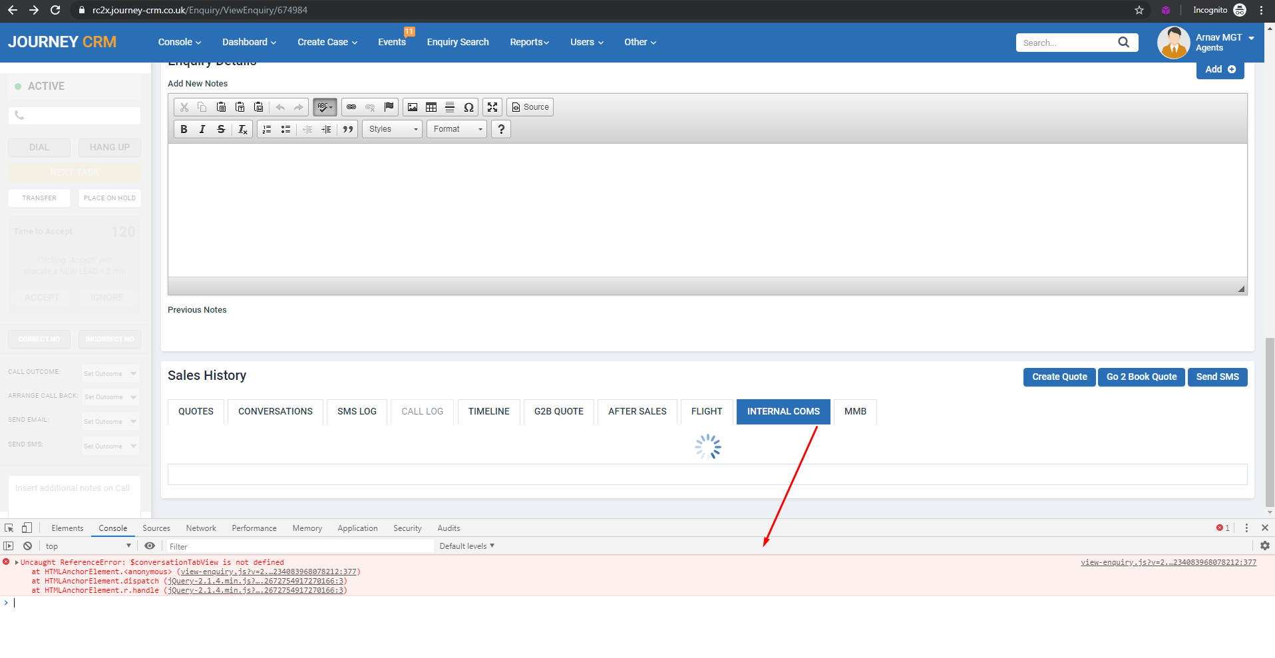1275x658 pixels.
Task: Click the Cut icon in notes editor
Action: pyautogui.click(x=184, y=107)
